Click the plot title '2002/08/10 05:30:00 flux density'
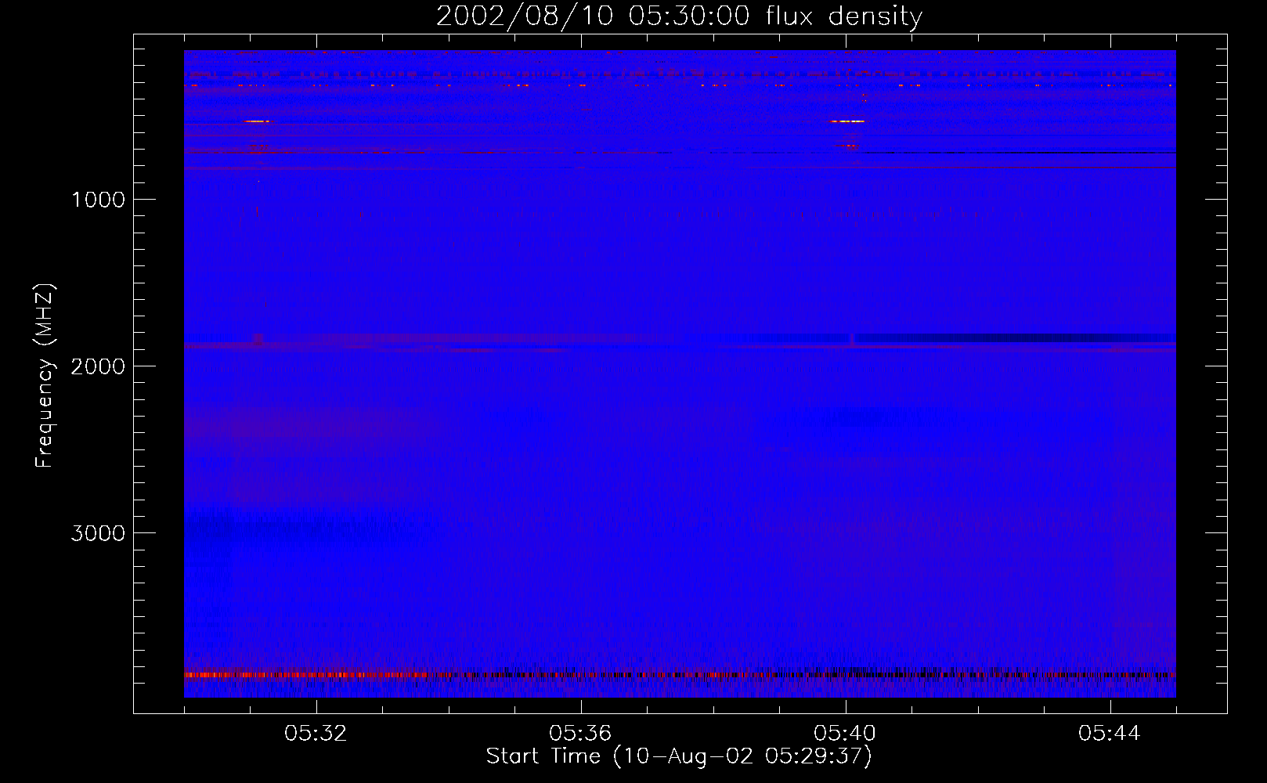 (x=679, y=16)
